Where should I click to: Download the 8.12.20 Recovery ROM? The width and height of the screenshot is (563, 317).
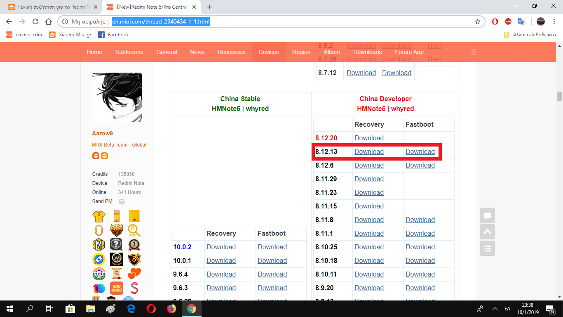[369, 138]
